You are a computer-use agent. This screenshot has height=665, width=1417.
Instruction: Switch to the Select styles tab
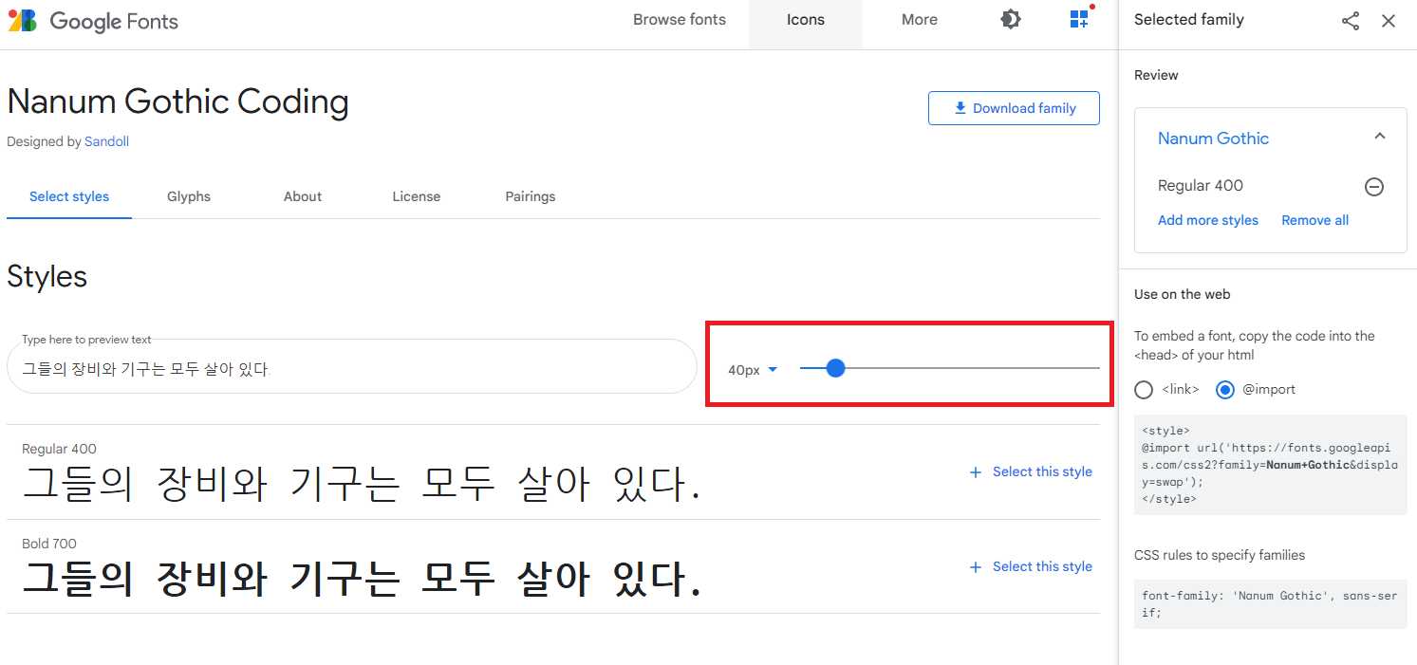point(69,196)
